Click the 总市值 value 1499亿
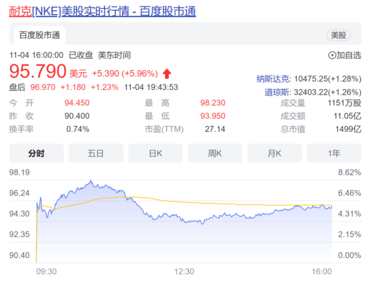Viewport: 374px width, 281px height. [348, 129]
